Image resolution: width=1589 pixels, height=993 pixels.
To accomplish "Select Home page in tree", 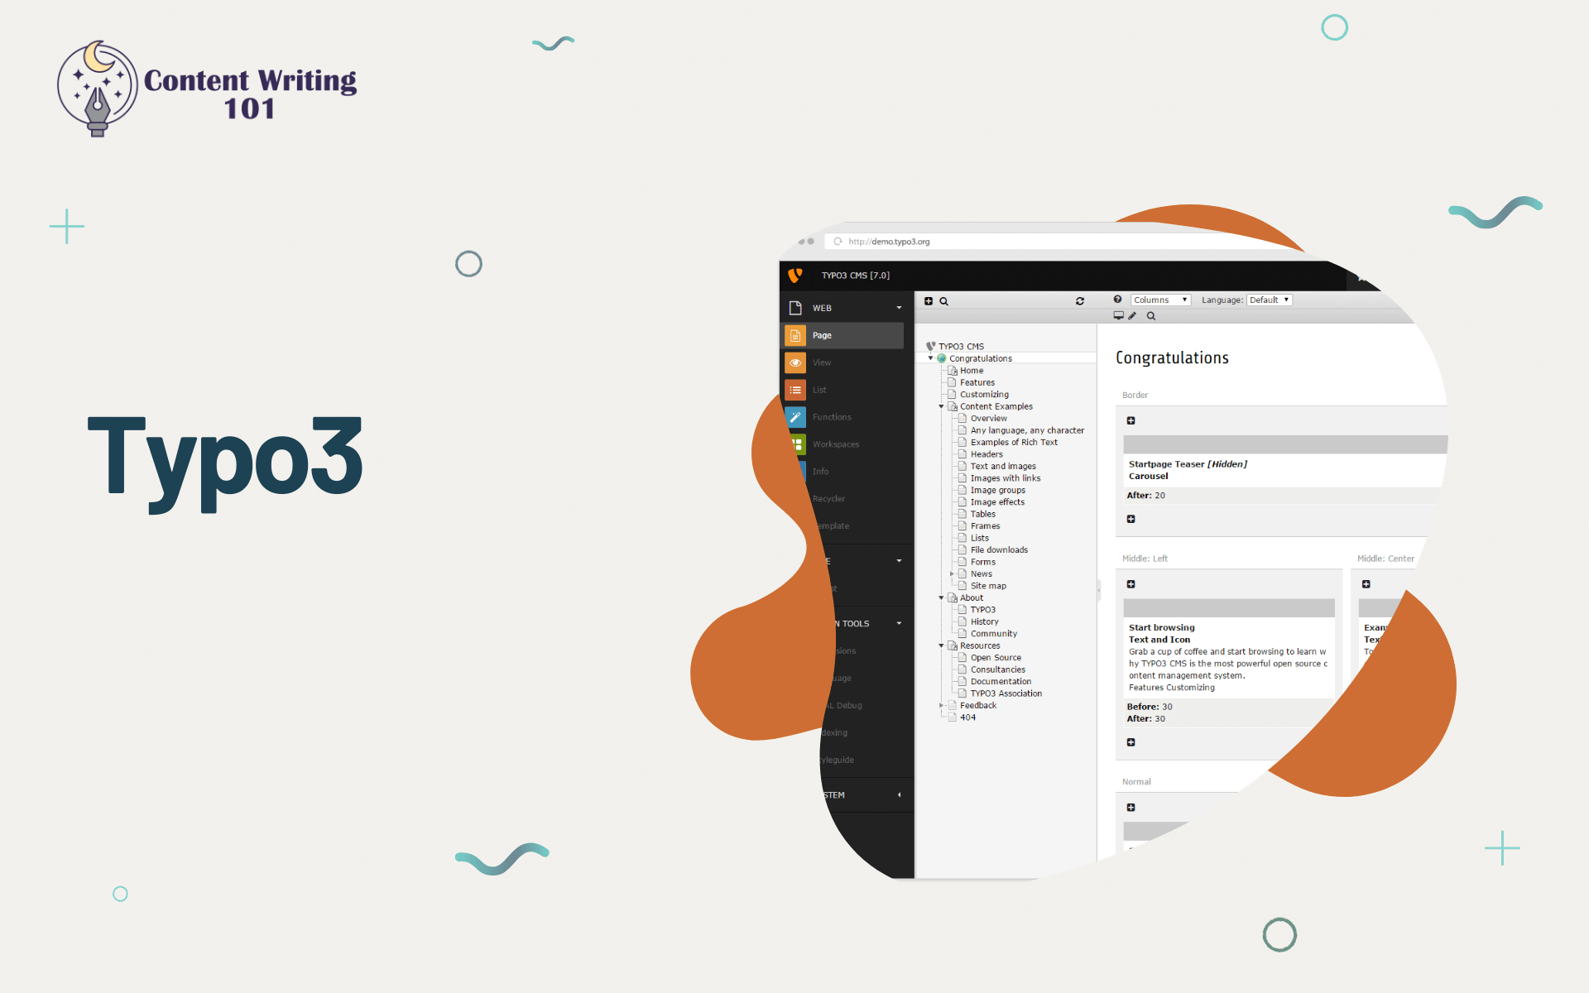I will point(972,371).
